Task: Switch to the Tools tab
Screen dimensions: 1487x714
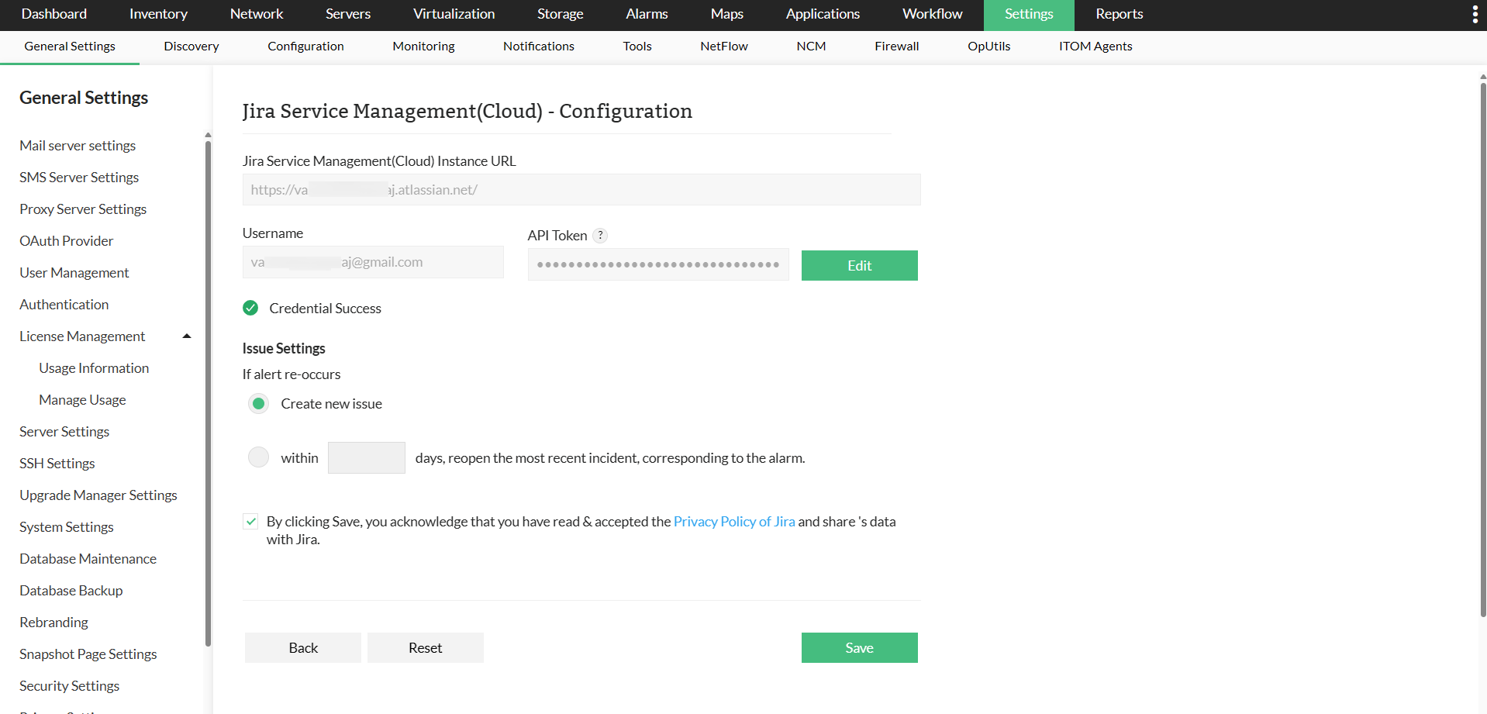Action: pyautogui.click(x=637, y=47)
